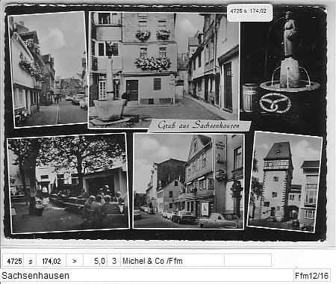Open the beer garden photo with seated people

pyautogui.click(x=68, y=183)
